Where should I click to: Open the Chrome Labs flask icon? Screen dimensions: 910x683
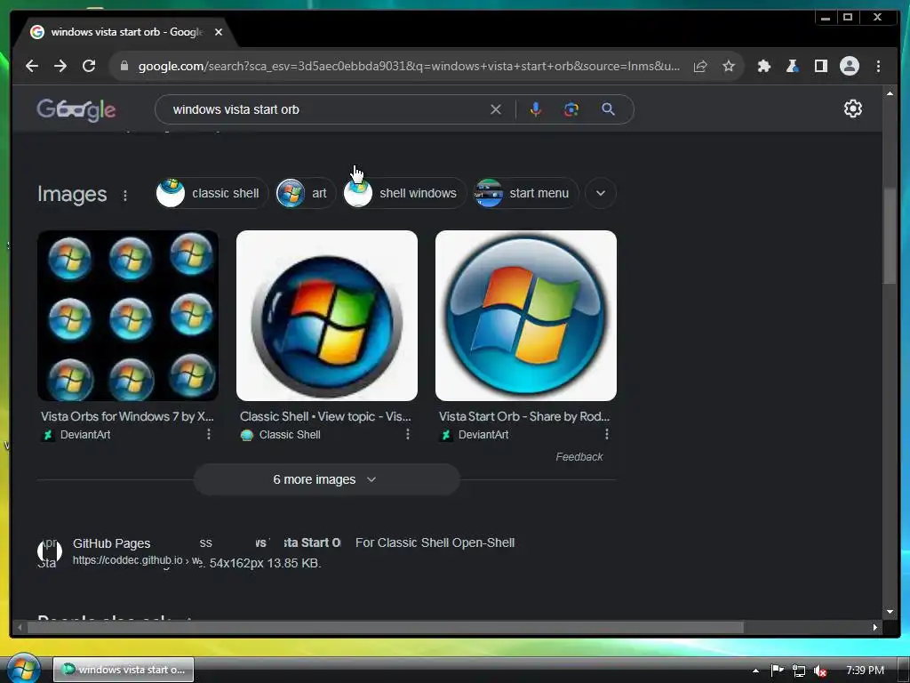(x=793, y=66)
